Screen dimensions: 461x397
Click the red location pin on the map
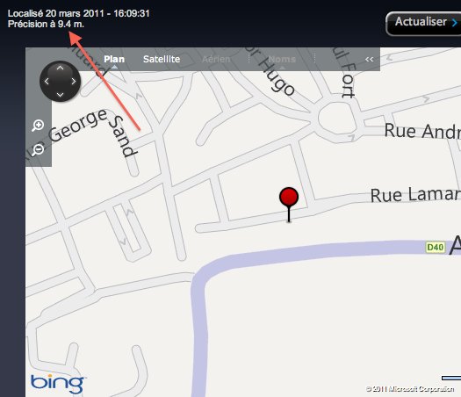pyautogui.click(x=289, y=205)
